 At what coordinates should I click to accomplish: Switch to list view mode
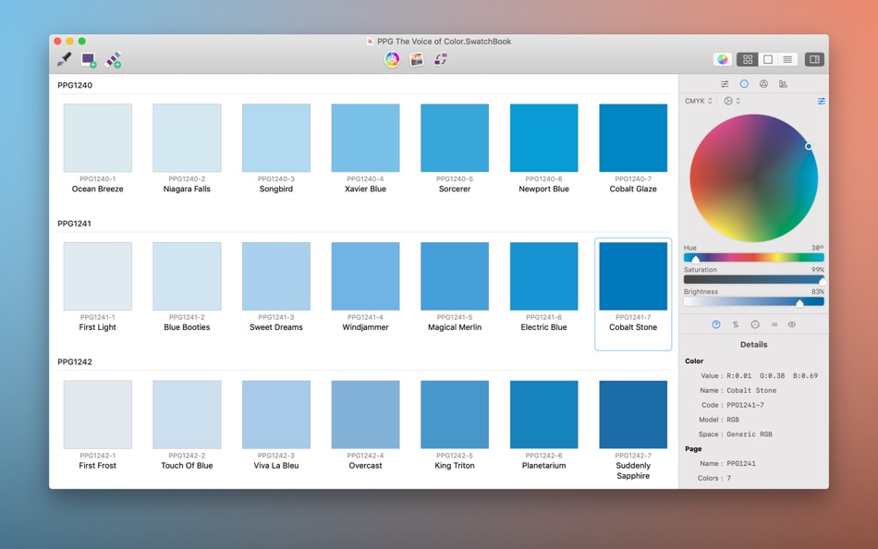click(787, 60)
